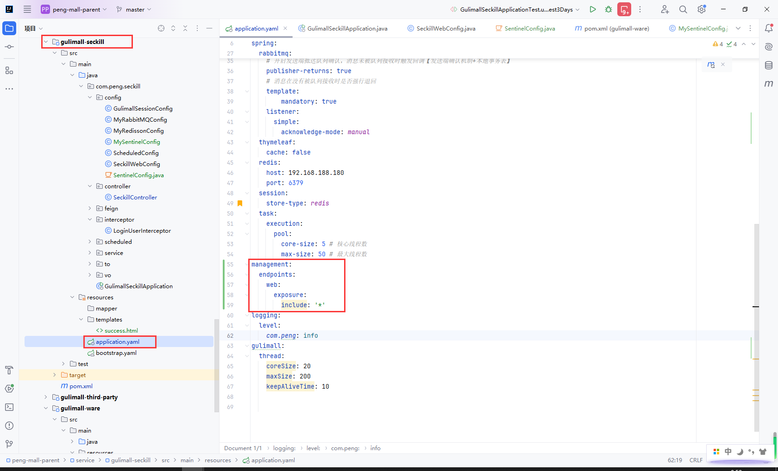Run GulimallSeckillApplicationTest configuration
The height and width of the screenshot is (471, 778).
tap(593, 9)
